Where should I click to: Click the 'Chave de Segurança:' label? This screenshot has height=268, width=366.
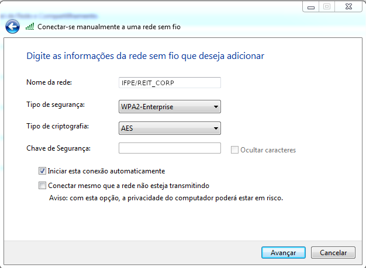[58, 148]
